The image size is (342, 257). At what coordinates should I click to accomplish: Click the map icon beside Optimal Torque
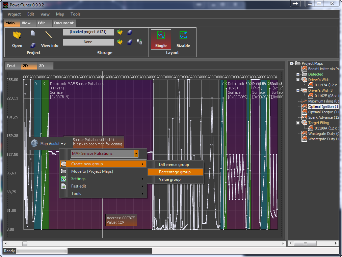point(304,112)
